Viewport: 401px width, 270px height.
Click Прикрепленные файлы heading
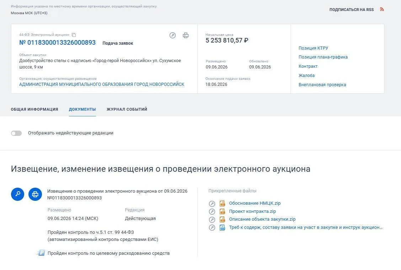coord(232,191)
